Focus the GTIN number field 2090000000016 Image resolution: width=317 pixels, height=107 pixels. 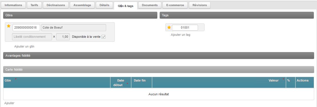click(26, 28)
